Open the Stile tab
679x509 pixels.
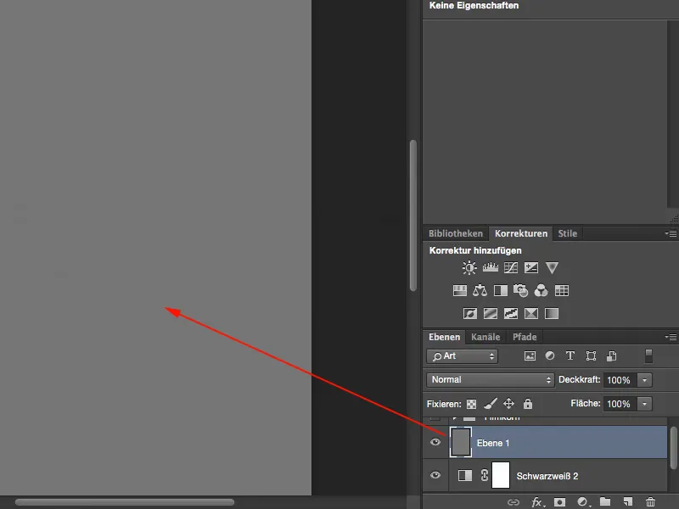[567, 233]
